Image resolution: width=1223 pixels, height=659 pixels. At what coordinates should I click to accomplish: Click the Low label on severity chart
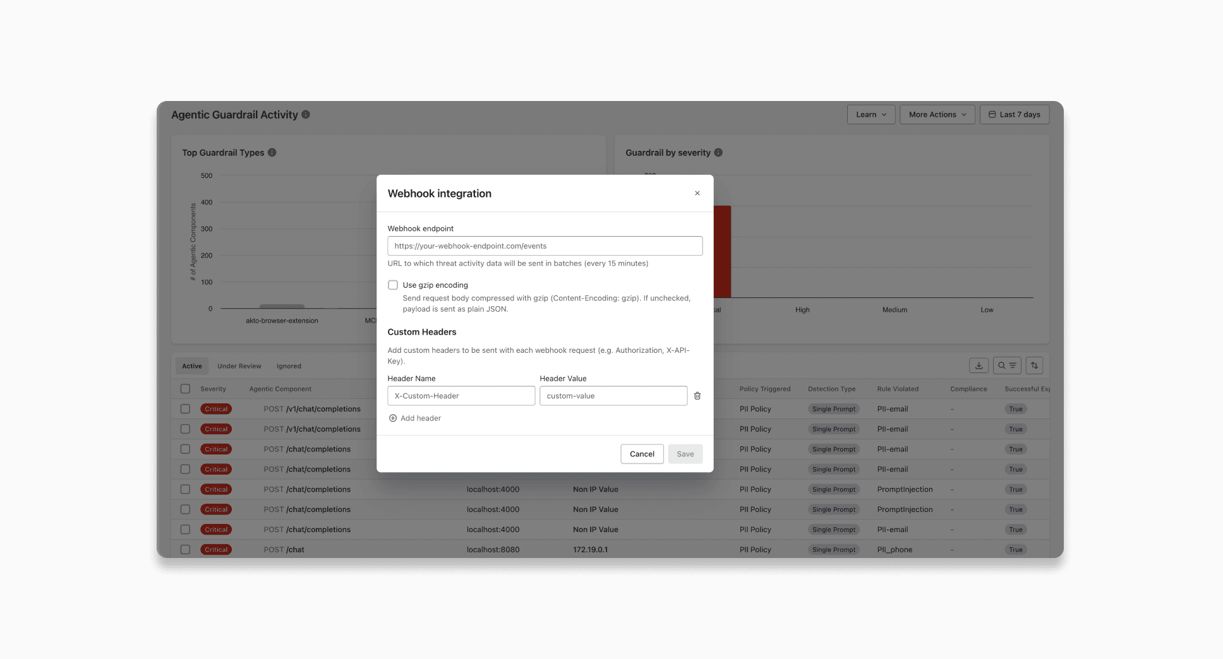(x=987, y=310)
